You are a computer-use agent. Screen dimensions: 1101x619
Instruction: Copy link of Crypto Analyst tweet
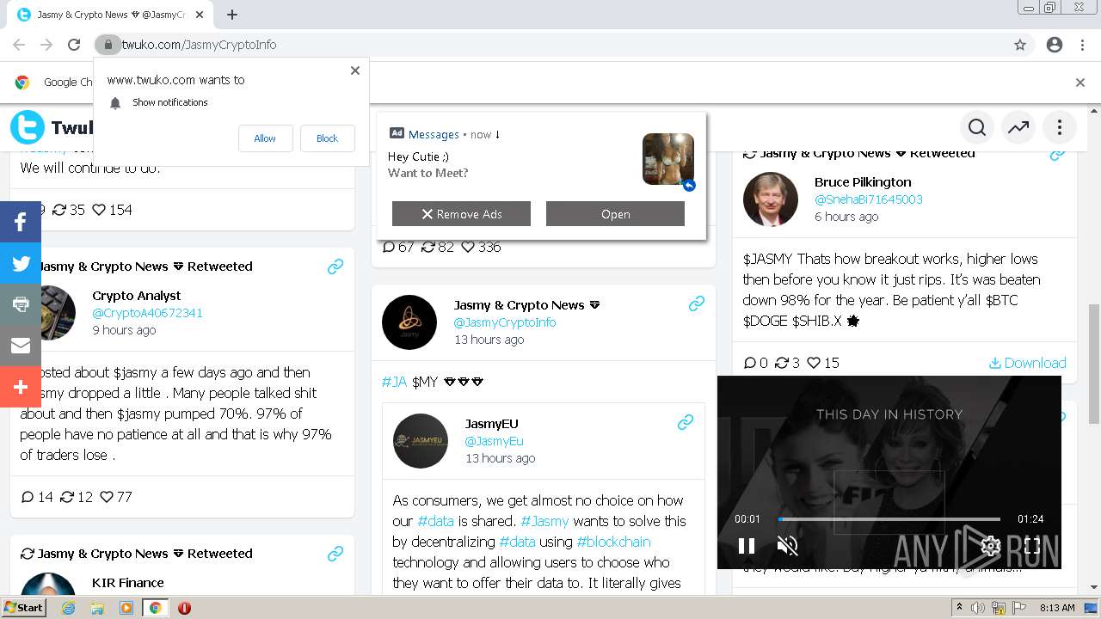click(335, 267)
